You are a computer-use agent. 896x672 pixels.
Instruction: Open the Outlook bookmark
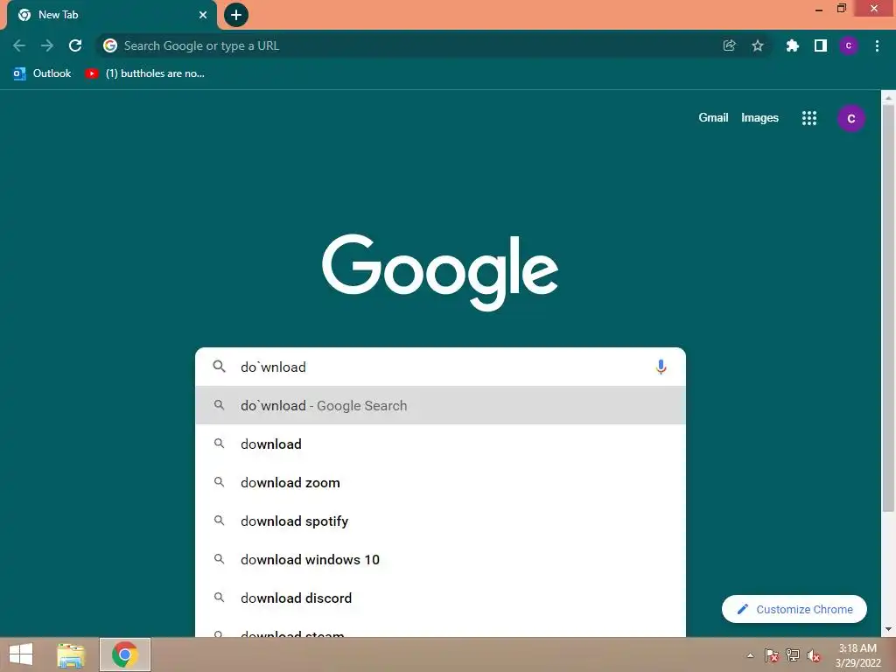coord(42,73)
